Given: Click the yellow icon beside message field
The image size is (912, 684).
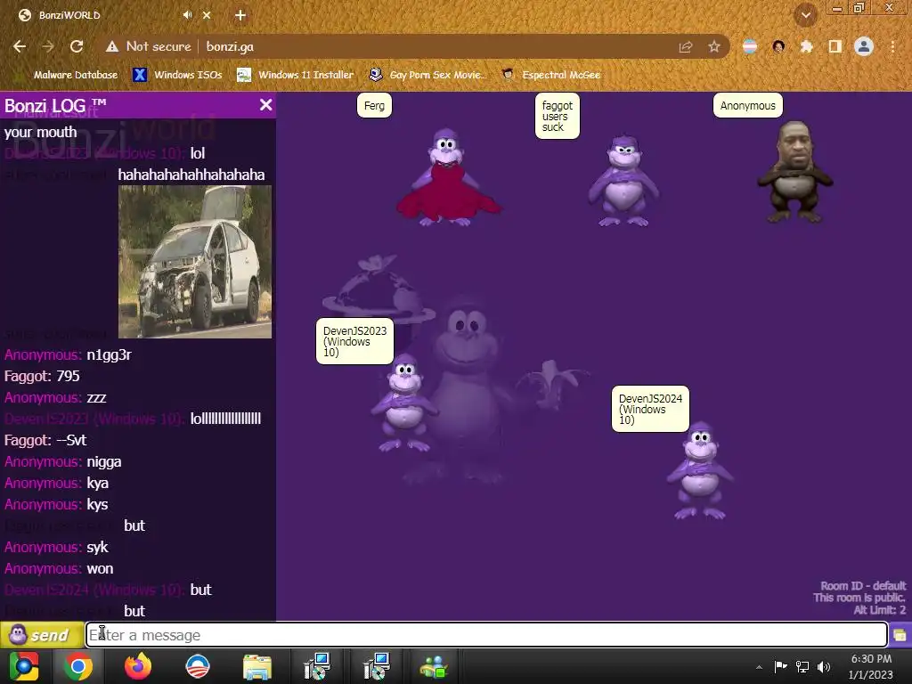Looking at the screenshot, I should [900, 634].
